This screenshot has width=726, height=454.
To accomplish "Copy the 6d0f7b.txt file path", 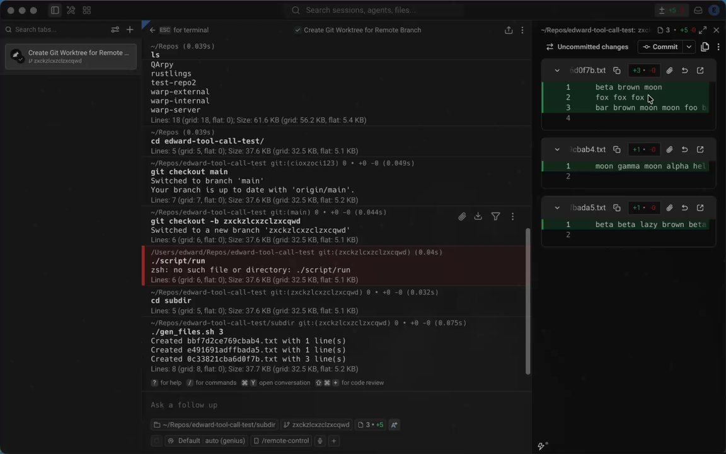I will (x=617, y=71).
